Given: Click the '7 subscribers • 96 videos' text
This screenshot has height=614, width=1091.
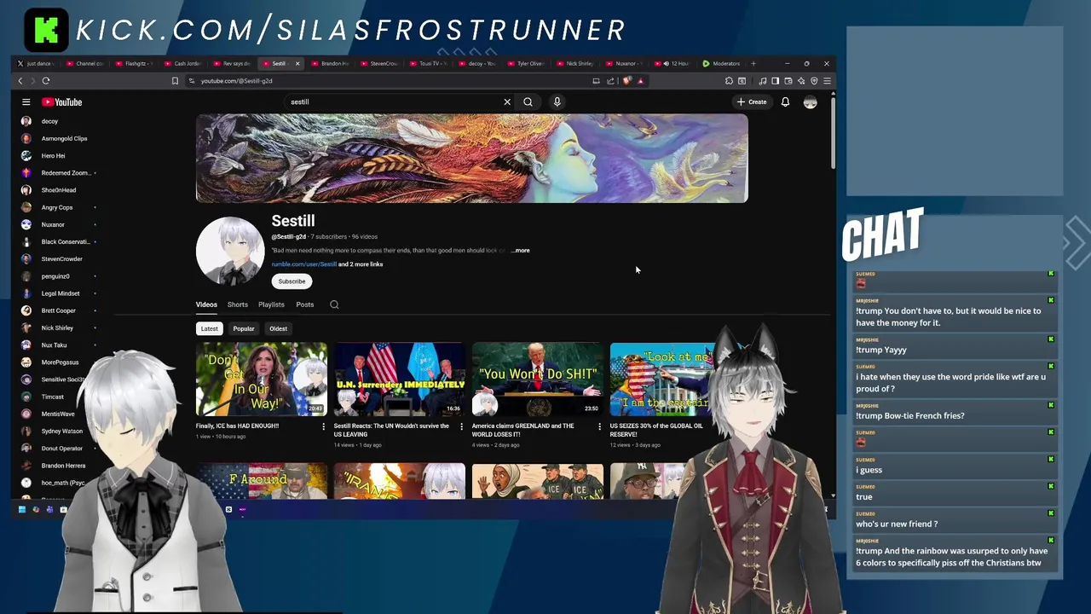Looking at the screenshot, I should (x=345, y=237).
